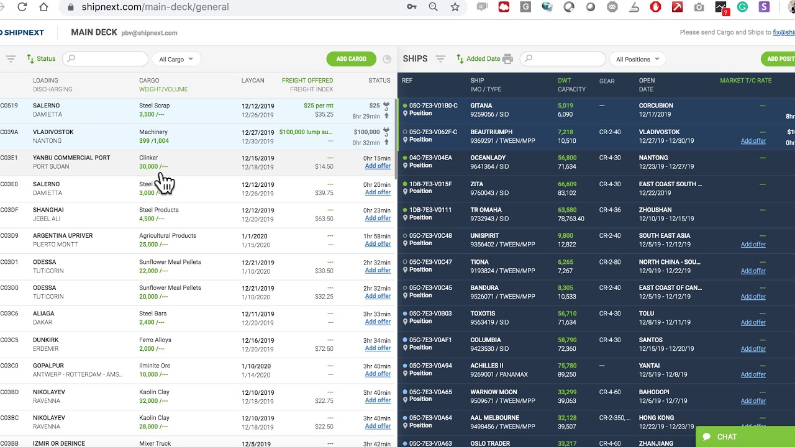Image resolution: width=795 pixels, height=447 pixels.
Task: Print the ships list via printer icon
Action: pos(508,59)
